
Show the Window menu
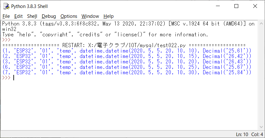pyautogui.click(x=90, y=16)
